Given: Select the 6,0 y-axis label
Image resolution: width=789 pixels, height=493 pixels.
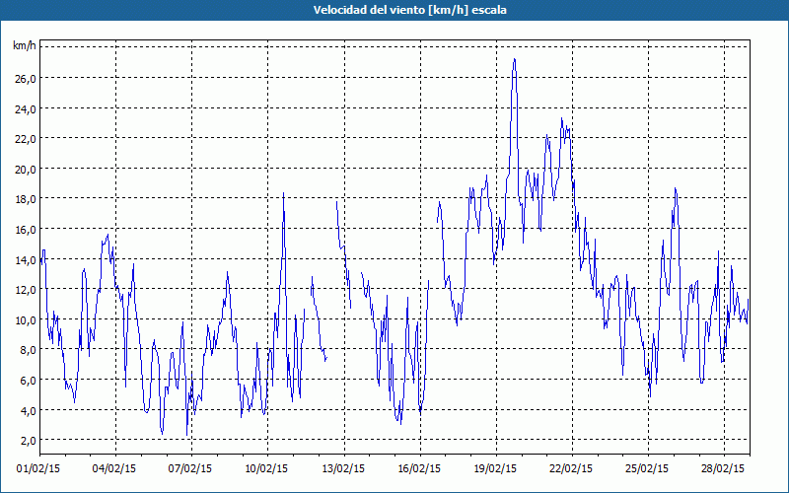Looking at the screenshot, I should coord(28,381).
